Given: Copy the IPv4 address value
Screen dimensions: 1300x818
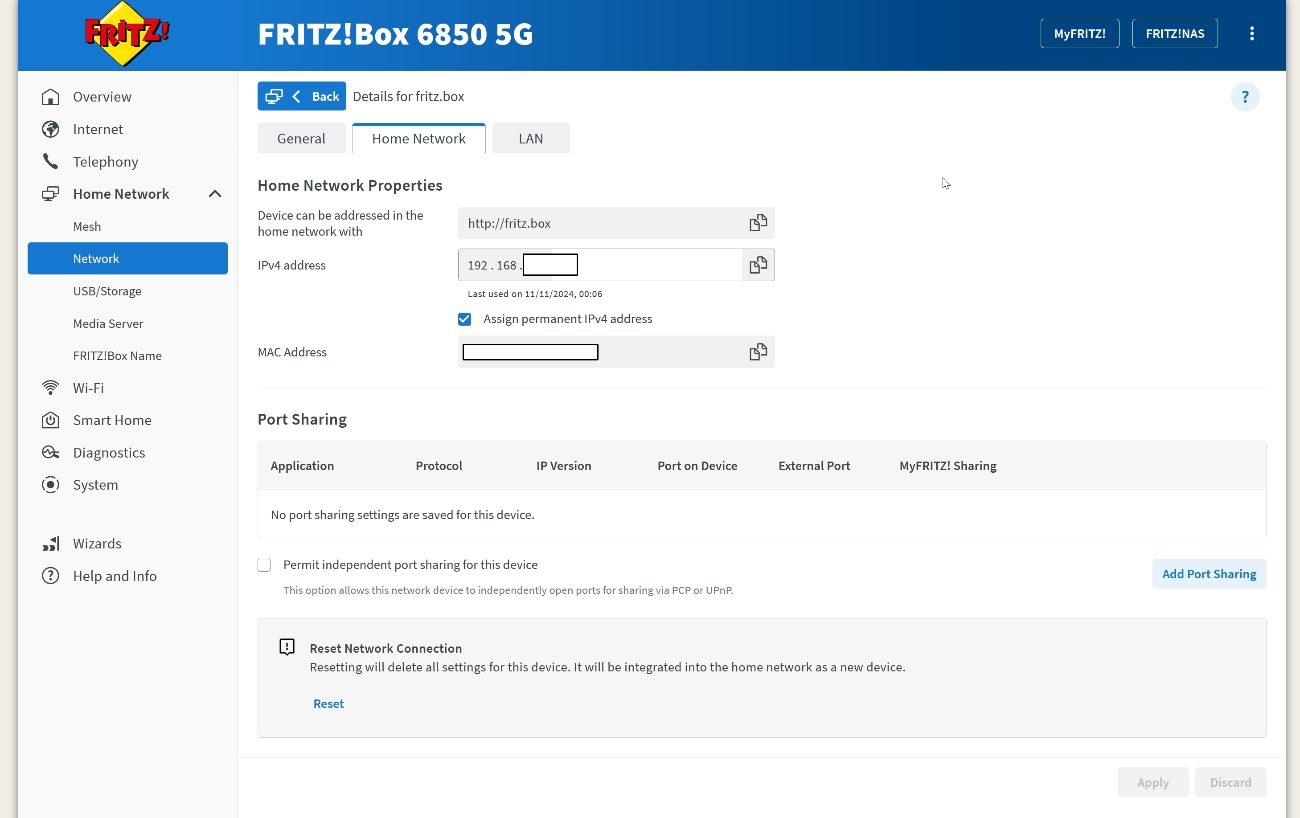Looking at the screenshot, I should [758, 265].
